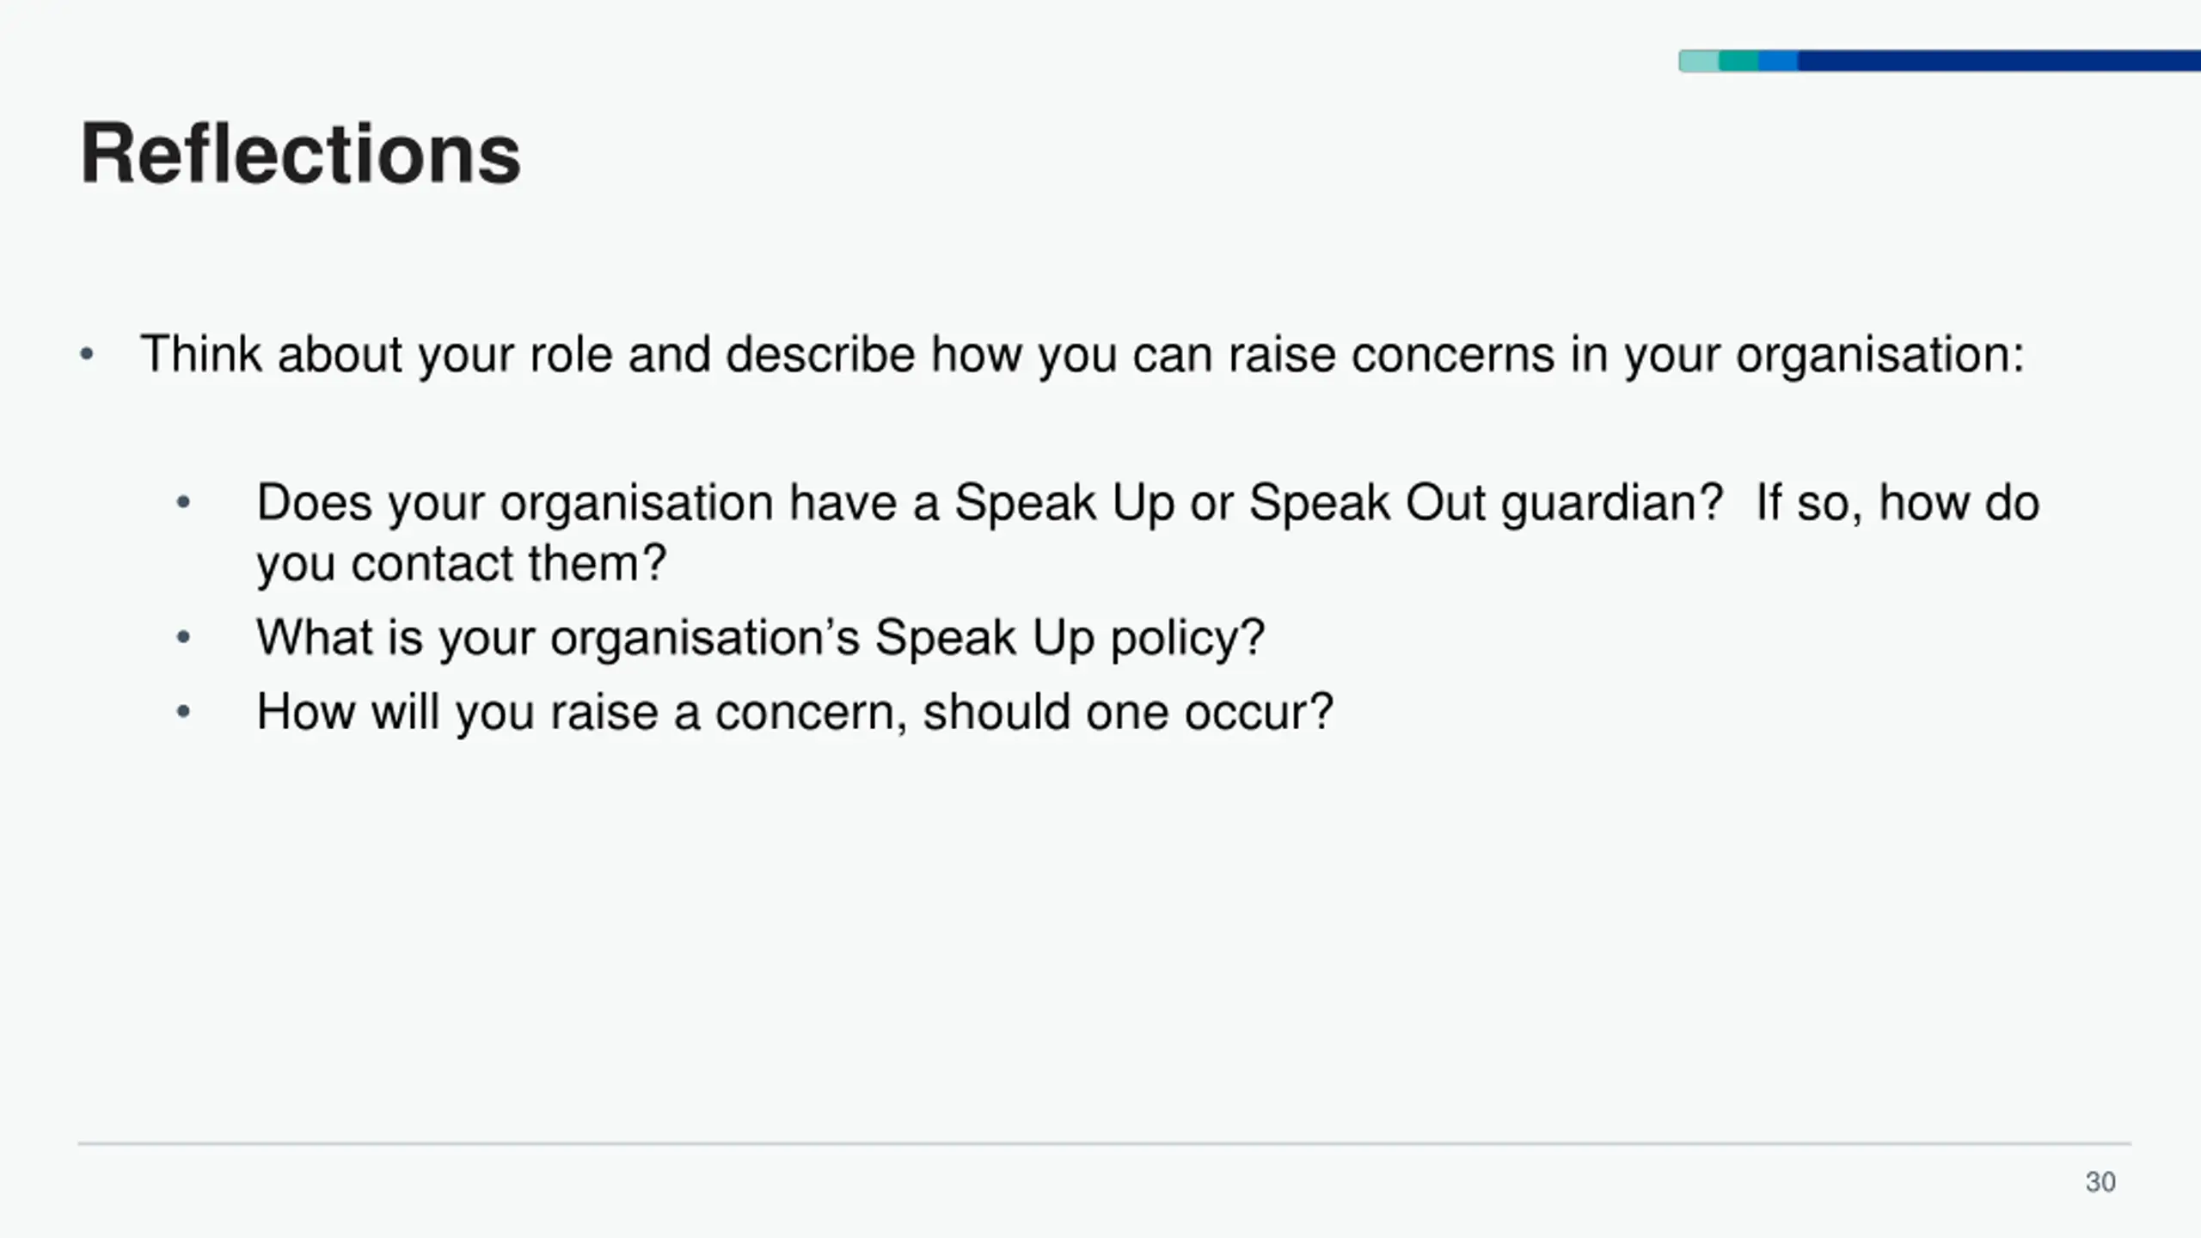2201x1238 pixels.
Task: Click the Reflections slide title
Action: click(300, 155)
